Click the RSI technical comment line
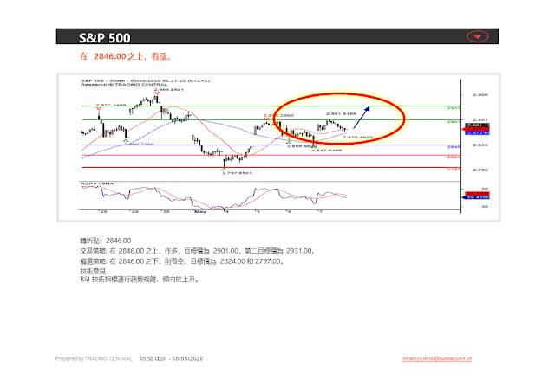Screen dimensions: 555x392 click(x=140, y=280)
